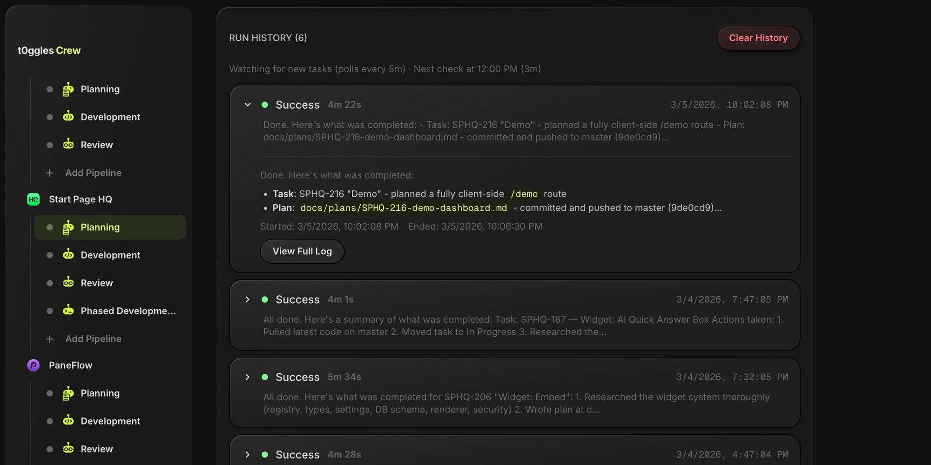This screenshot has height=465, width=931.
Task: Click the docs/plans/SPHQ-216-demo-dashboard.md code path
Action: click(403, 208)
